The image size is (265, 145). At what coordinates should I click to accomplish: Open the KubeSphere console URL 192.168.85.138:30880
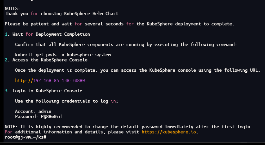(x=59, y=80)
